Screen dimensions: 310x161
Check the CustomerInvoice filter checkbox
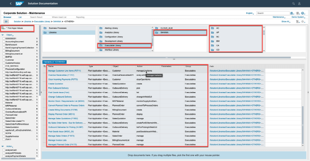click(4, 63)
